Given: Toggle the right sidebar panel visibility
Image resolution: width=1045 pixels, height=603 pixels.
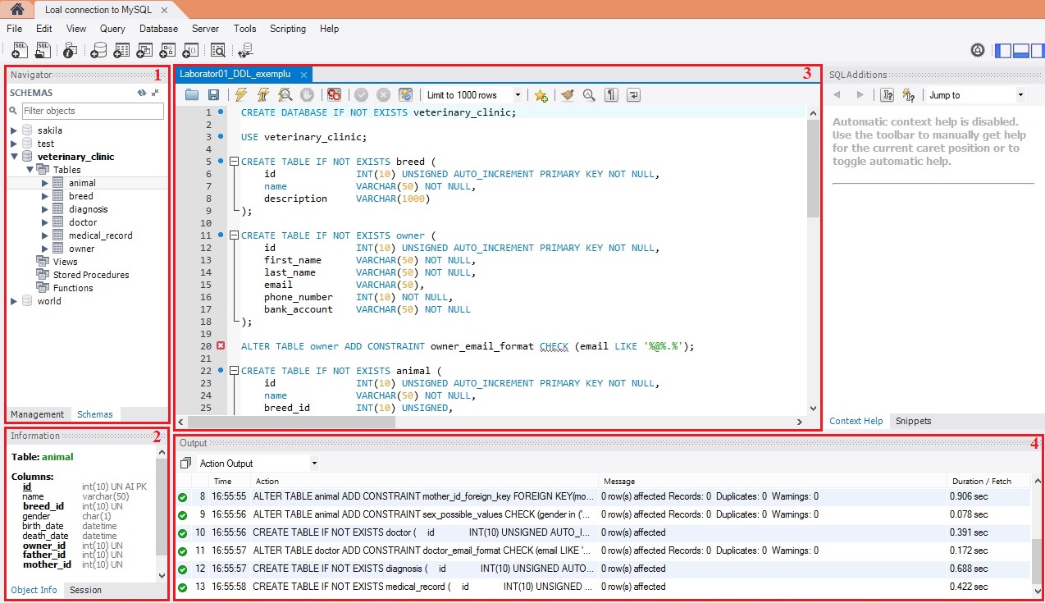Looking at the screenshot, I should coord(1038,50).
